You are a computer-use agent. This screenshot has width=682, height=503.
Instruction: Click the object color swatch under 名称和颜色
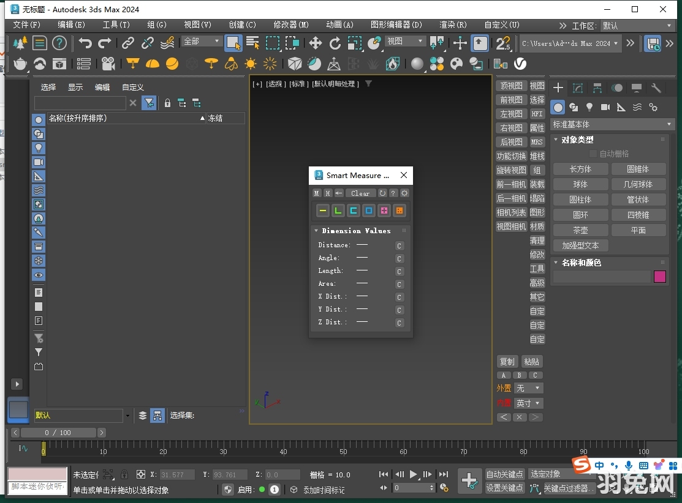click(660, 277)
